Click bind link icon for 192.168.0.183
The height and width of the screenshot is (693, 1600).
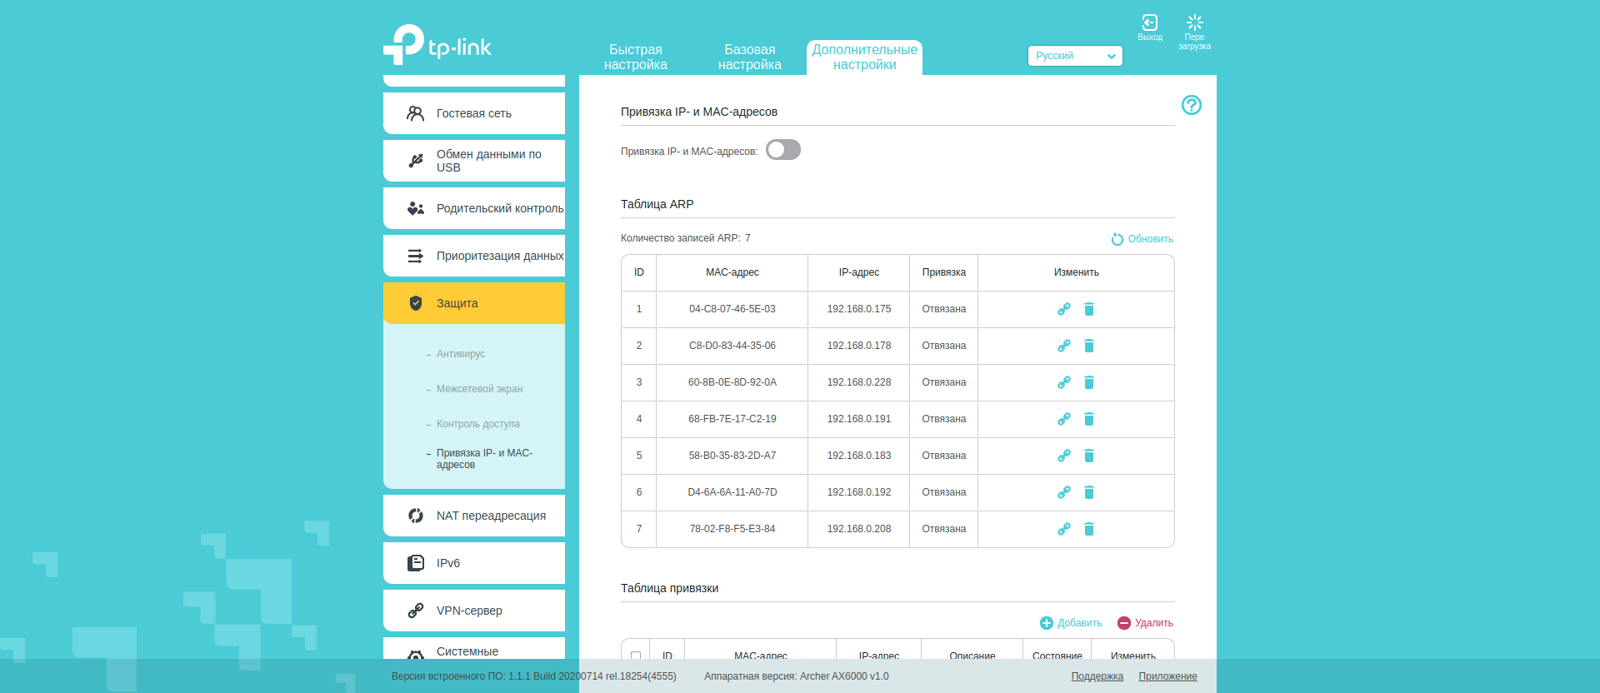1063,456
